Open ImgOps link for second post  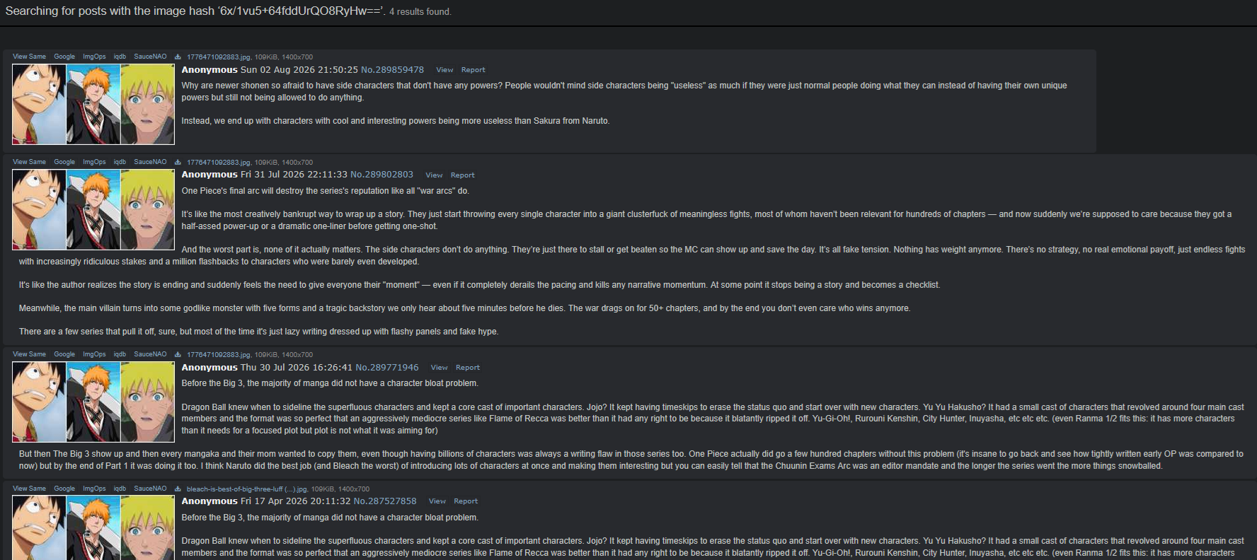94,162
